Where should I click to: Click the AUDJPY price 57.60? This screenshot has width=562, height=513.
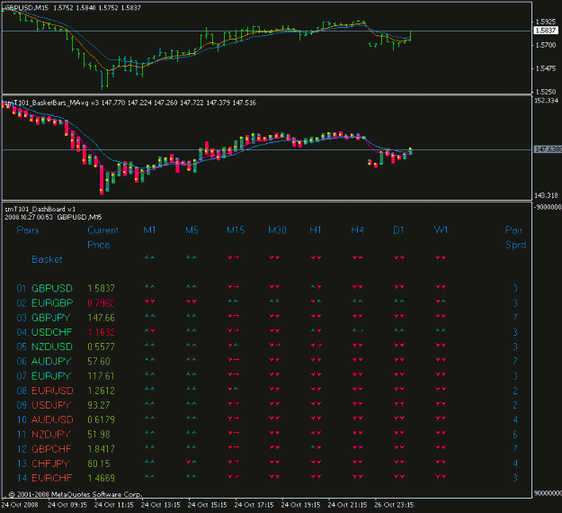point(99,361)
